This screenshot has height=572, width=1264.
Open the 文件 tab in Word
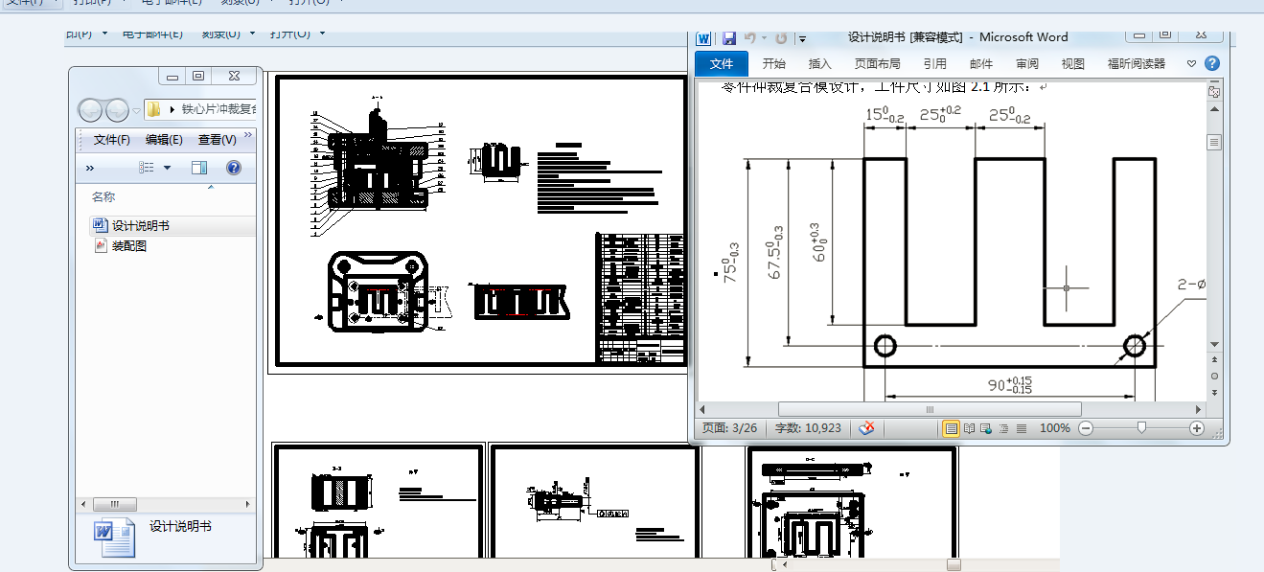click(722, 64)
